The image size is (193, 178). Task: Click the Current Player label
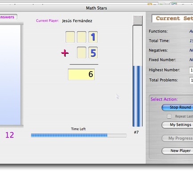[x=47, y=21]
